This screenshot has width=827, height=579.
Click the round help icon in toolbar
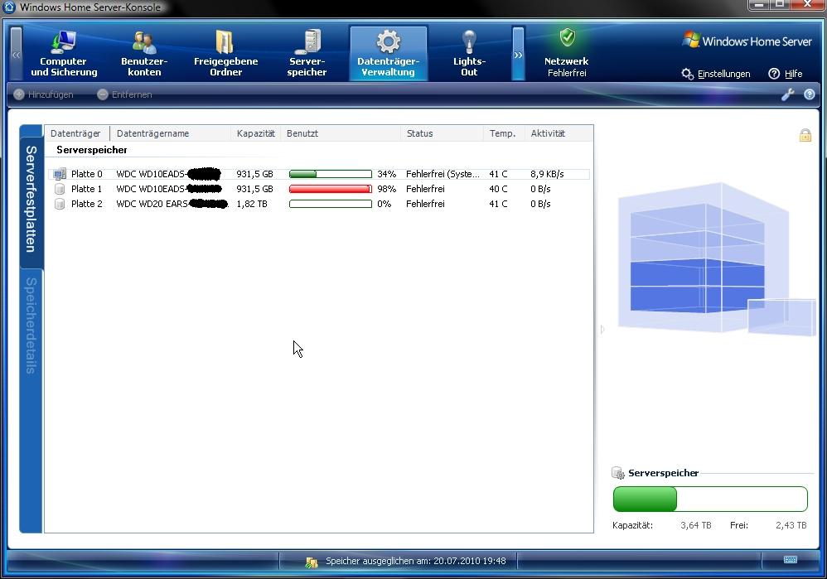(x=809, y=94)
